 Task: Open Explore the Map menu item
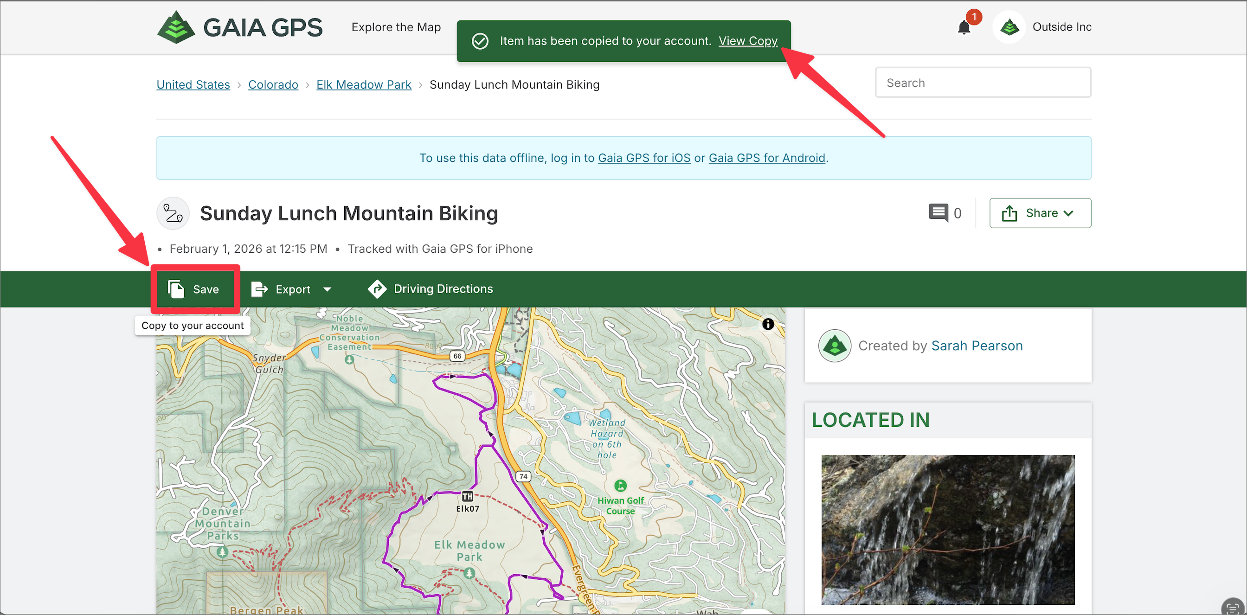click(396, 27)
